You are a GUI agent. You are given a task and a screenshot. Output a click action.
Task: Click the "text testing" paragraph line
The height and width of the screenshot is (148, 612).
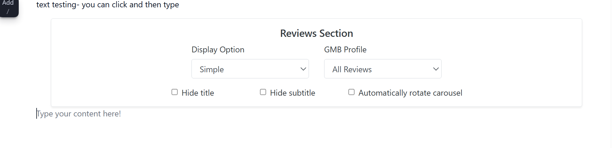(107, 5)
